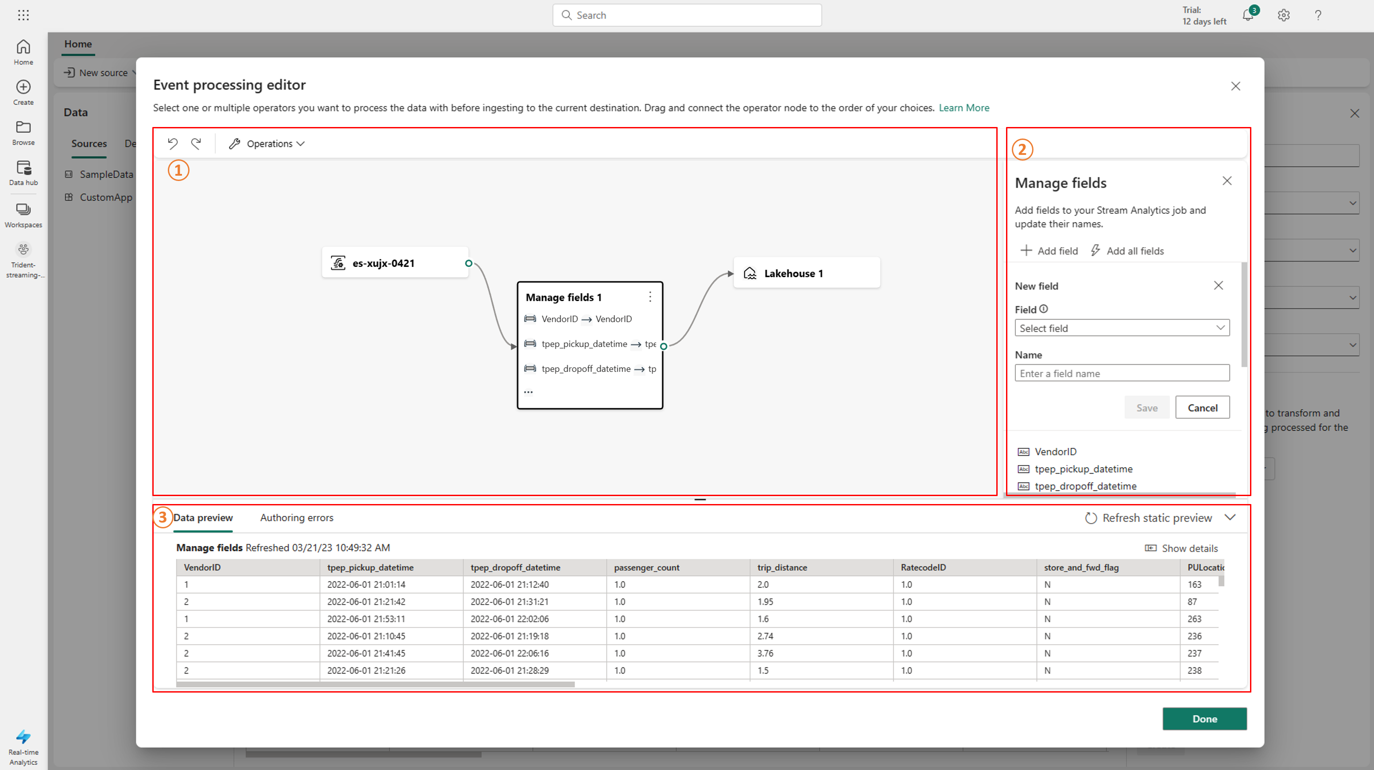The image size is (1374, 770).
Task: Click the preview pane splitter handle
Action: click(700, 500)
